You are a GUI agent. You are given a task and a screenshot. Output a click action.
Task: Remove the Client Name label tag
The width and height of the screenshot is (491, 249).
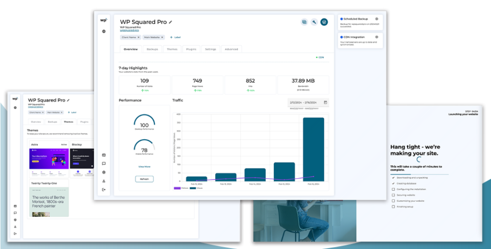(x=139, y=37)
